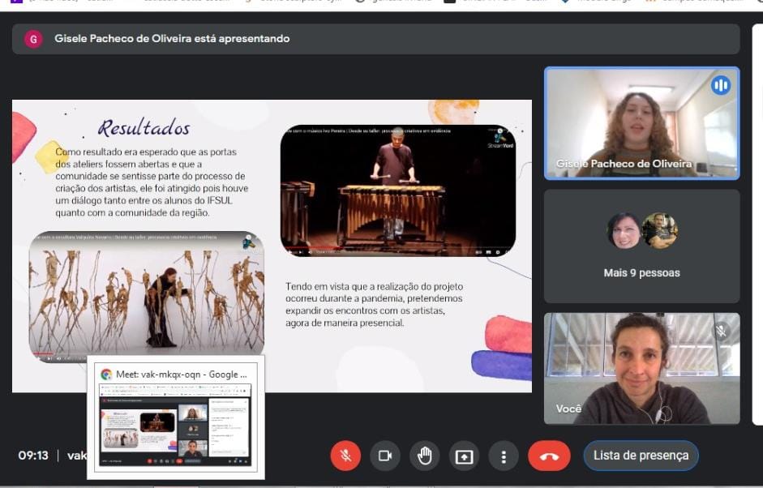The height and width of the screenshot is (488, 763).
Task: Click the sculpture artist video in slide
Action: pos(147,297)
